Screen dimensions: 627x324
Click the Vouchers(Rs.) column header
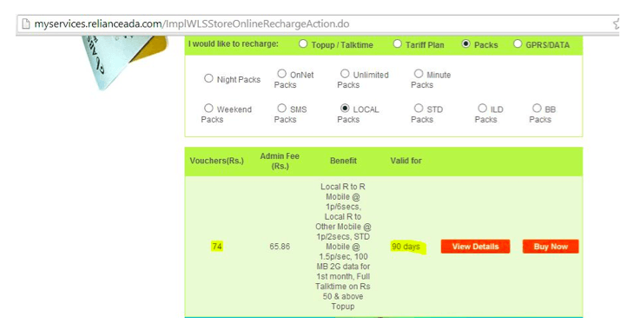point(217,161)
